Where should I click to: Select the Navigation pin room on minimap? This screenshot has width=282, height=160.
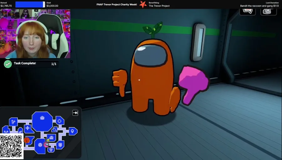click(x=72, y=132)
